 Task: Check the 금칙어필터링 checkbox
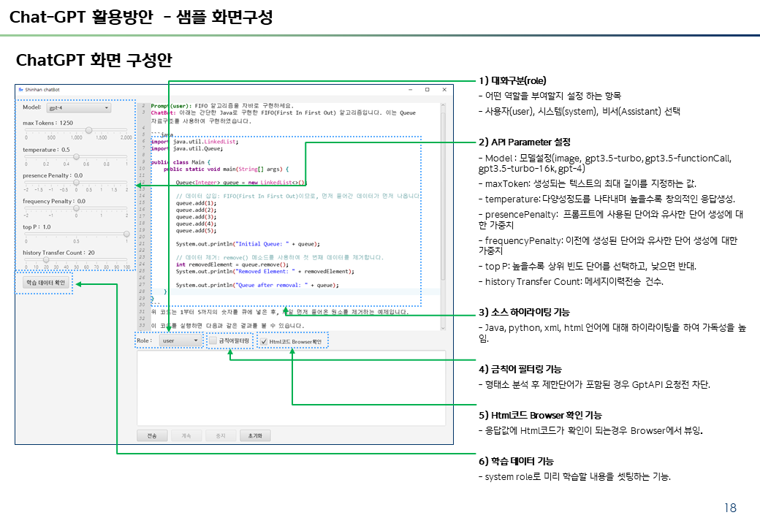(213, 341)
